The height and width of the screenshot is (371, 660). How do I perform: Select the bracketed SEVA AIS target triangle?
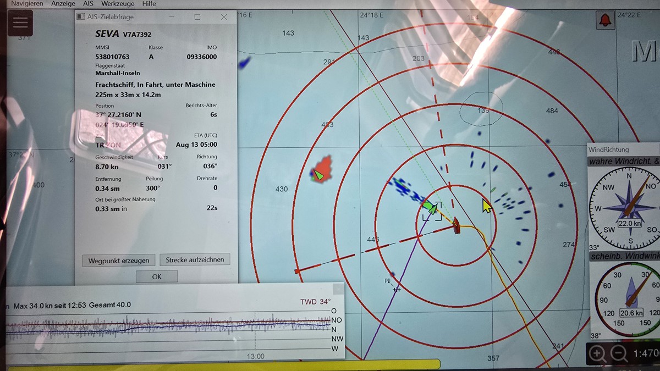431,209
